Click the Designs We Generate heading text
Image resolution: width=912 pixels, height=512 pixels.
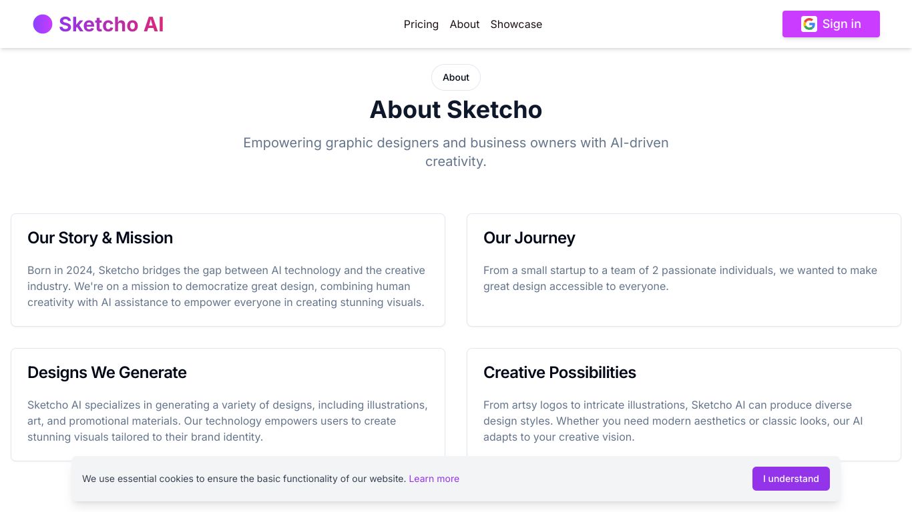tap(107, 373)
